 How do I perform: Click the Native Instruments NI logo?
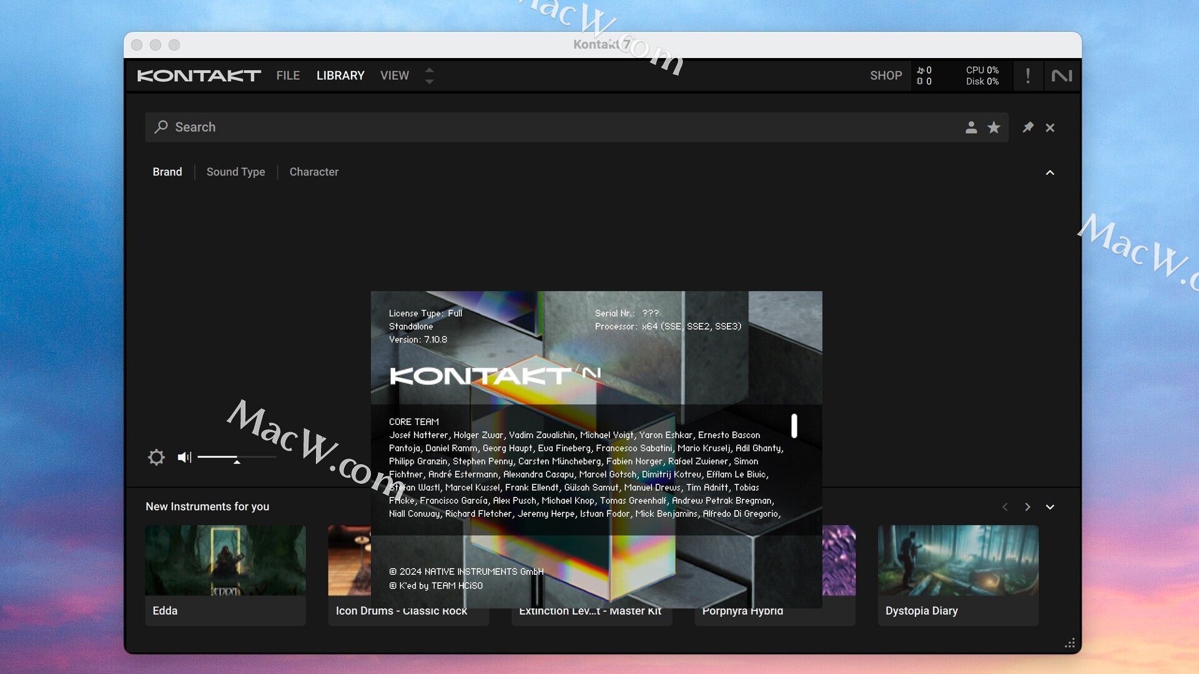pyautogui.click(x=1062, y=76)
